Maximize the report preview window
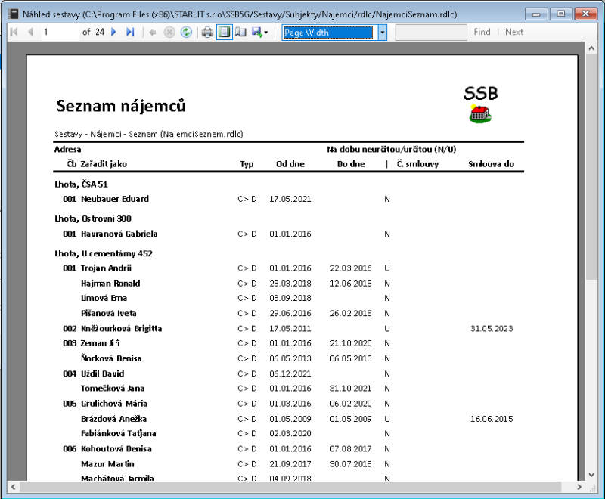The image size is (605, 499). 560,14
